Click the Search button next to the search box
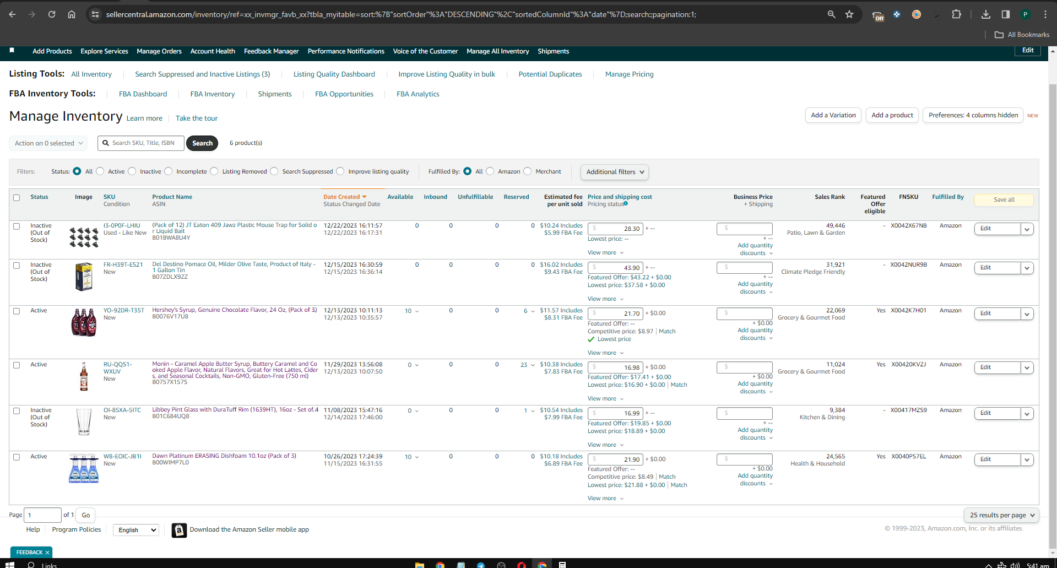The image size is (1057, 568). pos(202,143)
